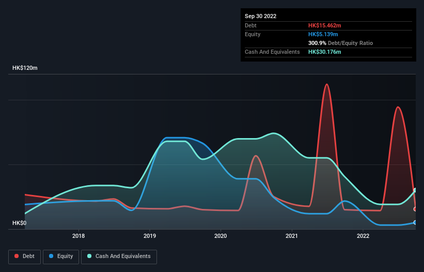Viewport: 424px width, 272px height.
Task: Click the blue equity plateau in 2019
Action: [x=175, y=138]
